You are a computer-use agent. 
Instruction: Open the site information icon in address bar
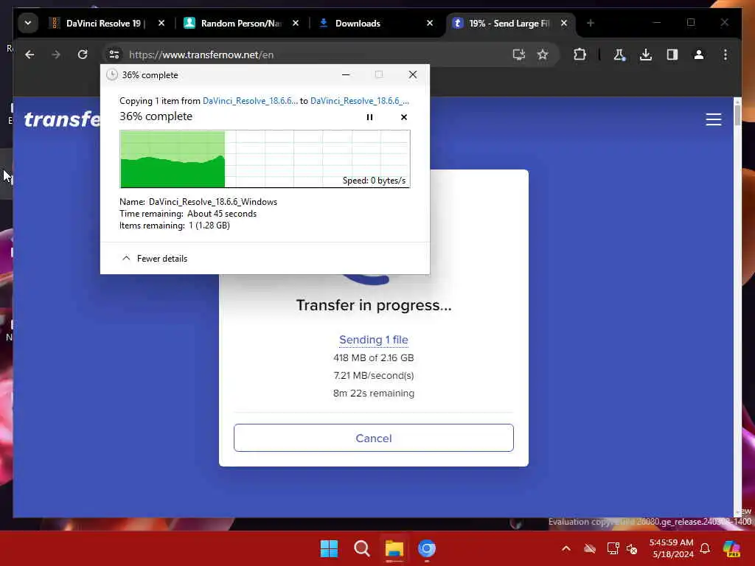(x=114, y=55)
